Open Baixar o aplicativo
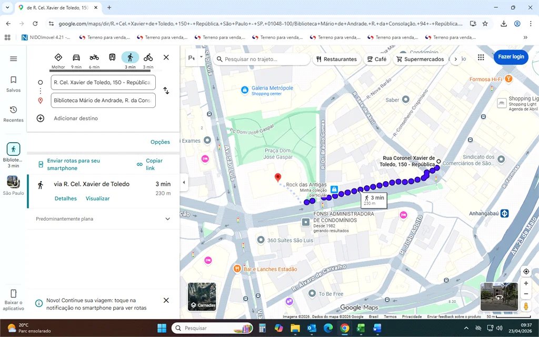 [13, 300]
